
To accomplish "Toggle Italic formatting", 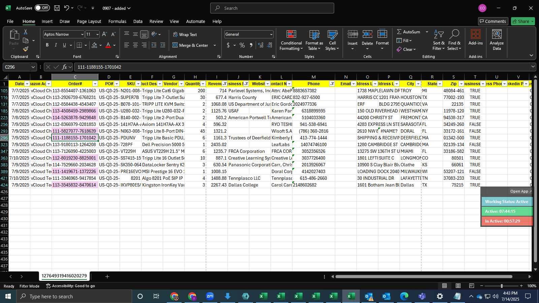I will 56,45.
